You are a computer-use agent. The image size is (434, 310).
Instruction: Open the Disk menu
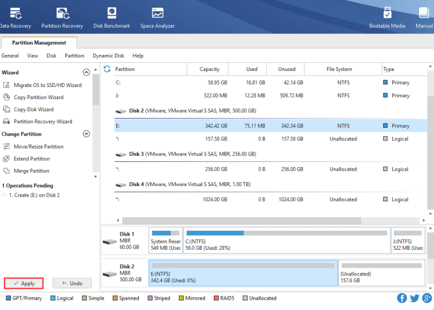51,55
